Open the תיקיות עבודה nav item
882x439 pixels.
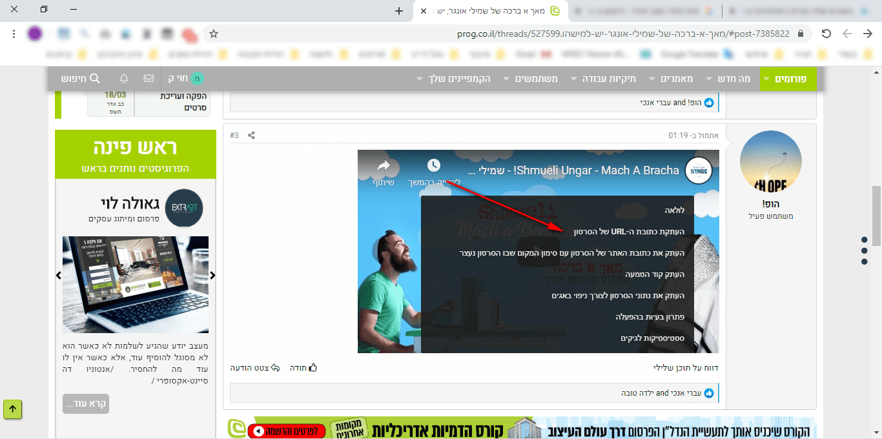tap(608, 78)
